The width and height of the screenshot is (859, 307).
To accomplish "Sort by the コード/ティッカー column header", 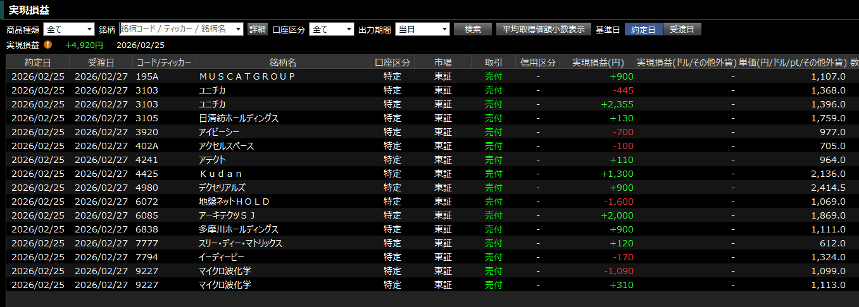I will point(164,63).
